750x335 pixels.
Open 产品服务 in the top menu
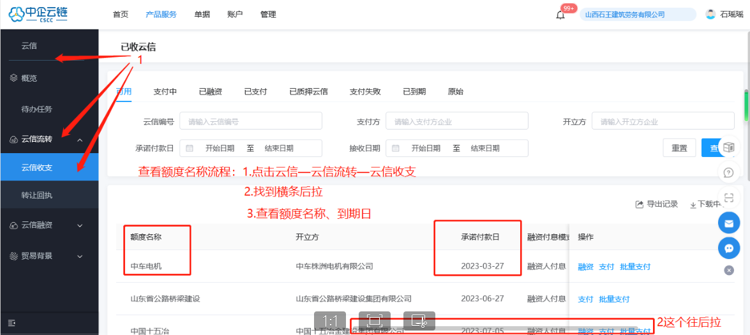[161, 14]
